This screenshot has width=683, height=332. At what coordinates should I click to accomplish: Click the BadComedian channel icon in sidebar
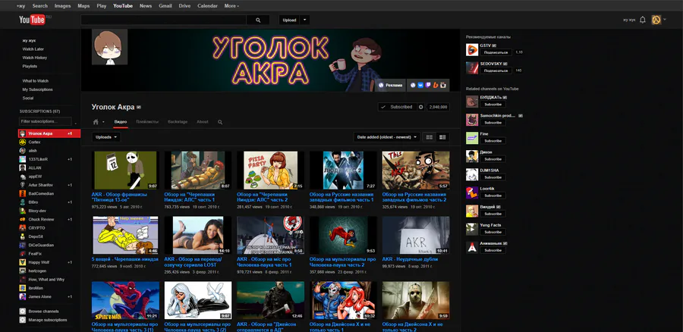[x=22, y=193]
